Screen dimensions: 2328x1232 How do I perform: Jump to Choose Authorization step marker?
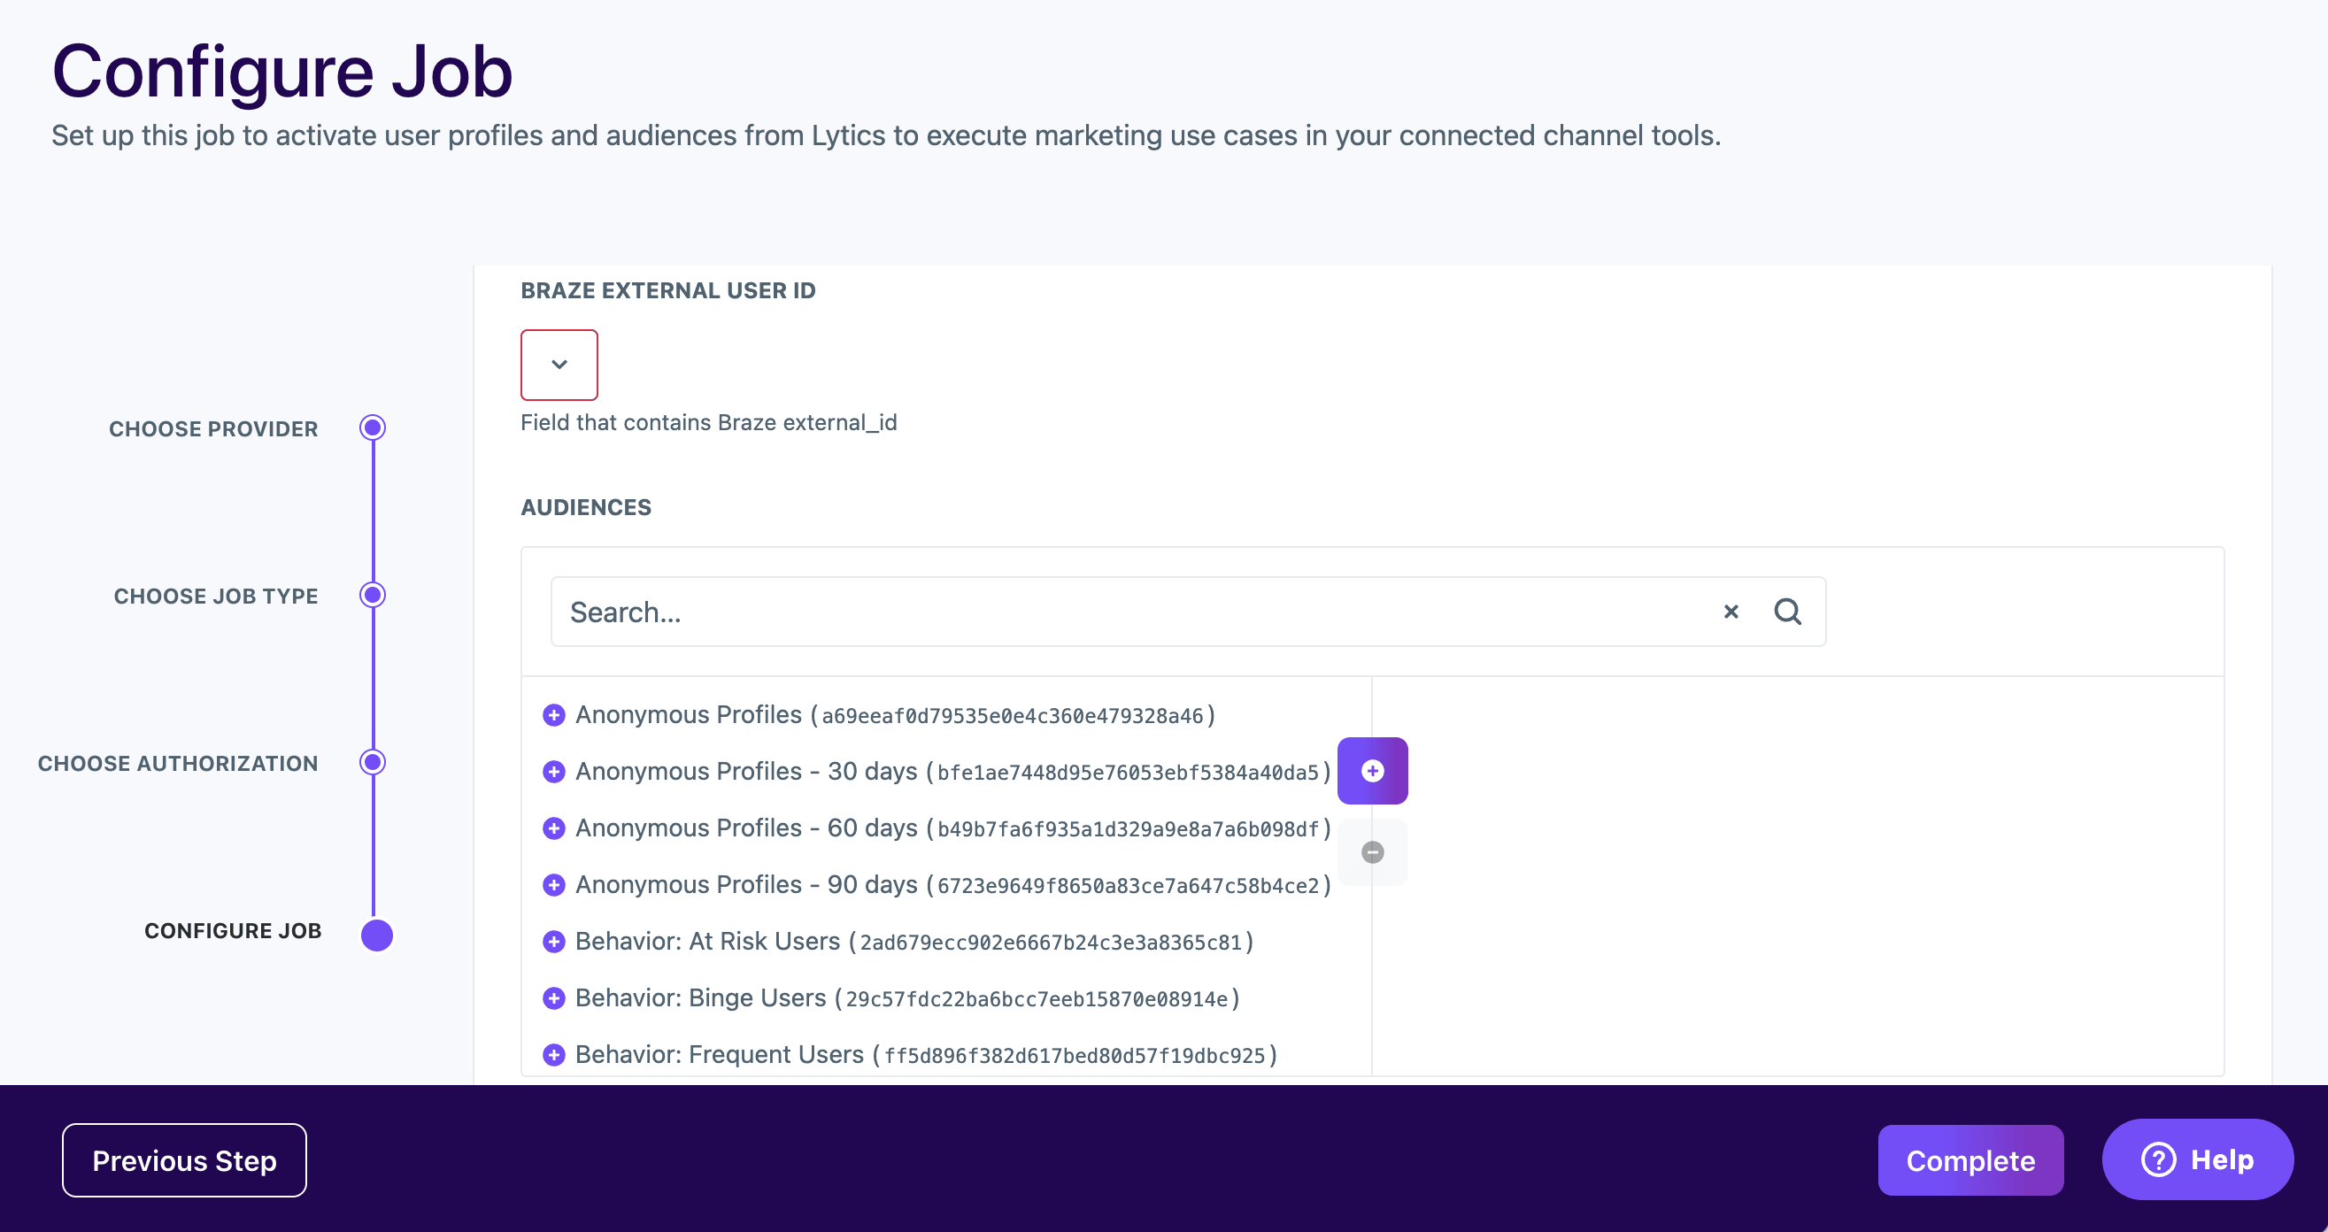[x=373, y=762]
